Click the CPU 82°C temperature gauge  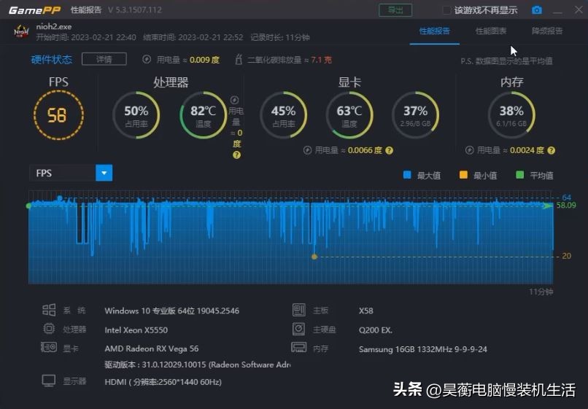pos(203,114)
